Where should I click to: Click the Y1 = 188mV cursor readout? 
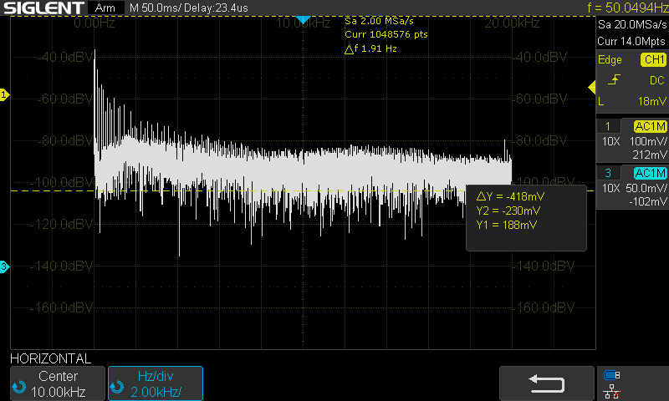pyautogui.click(x=507, y=225)
